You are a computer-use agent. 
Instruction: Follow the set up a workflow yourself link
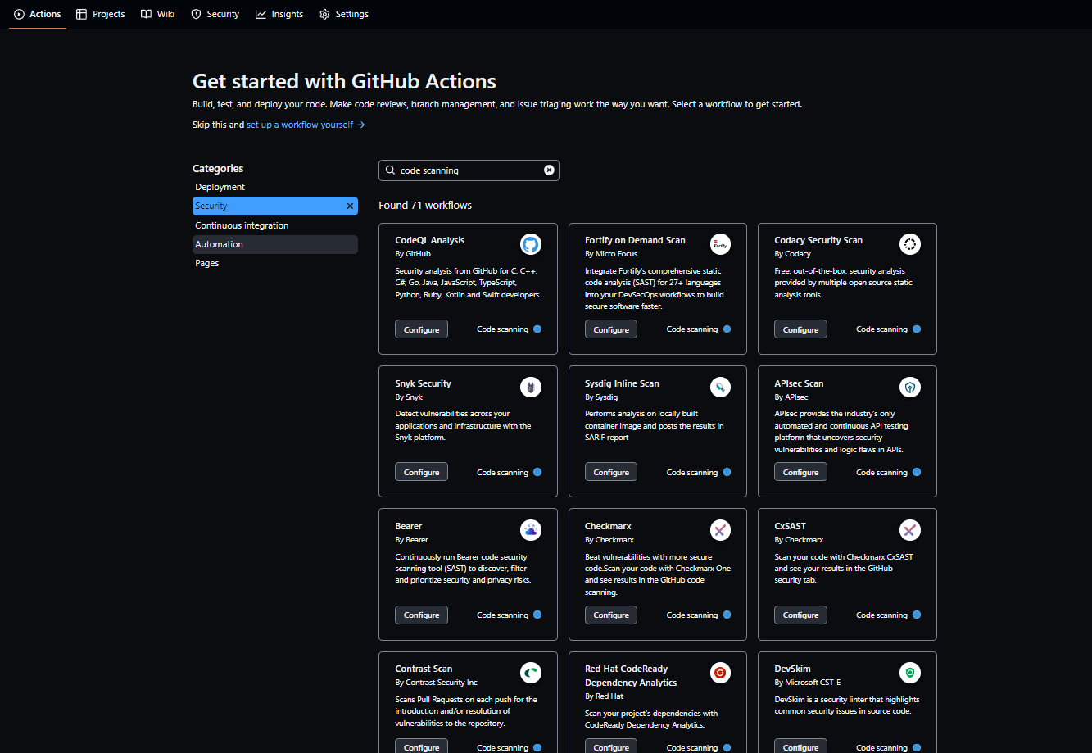click(305, 125)
